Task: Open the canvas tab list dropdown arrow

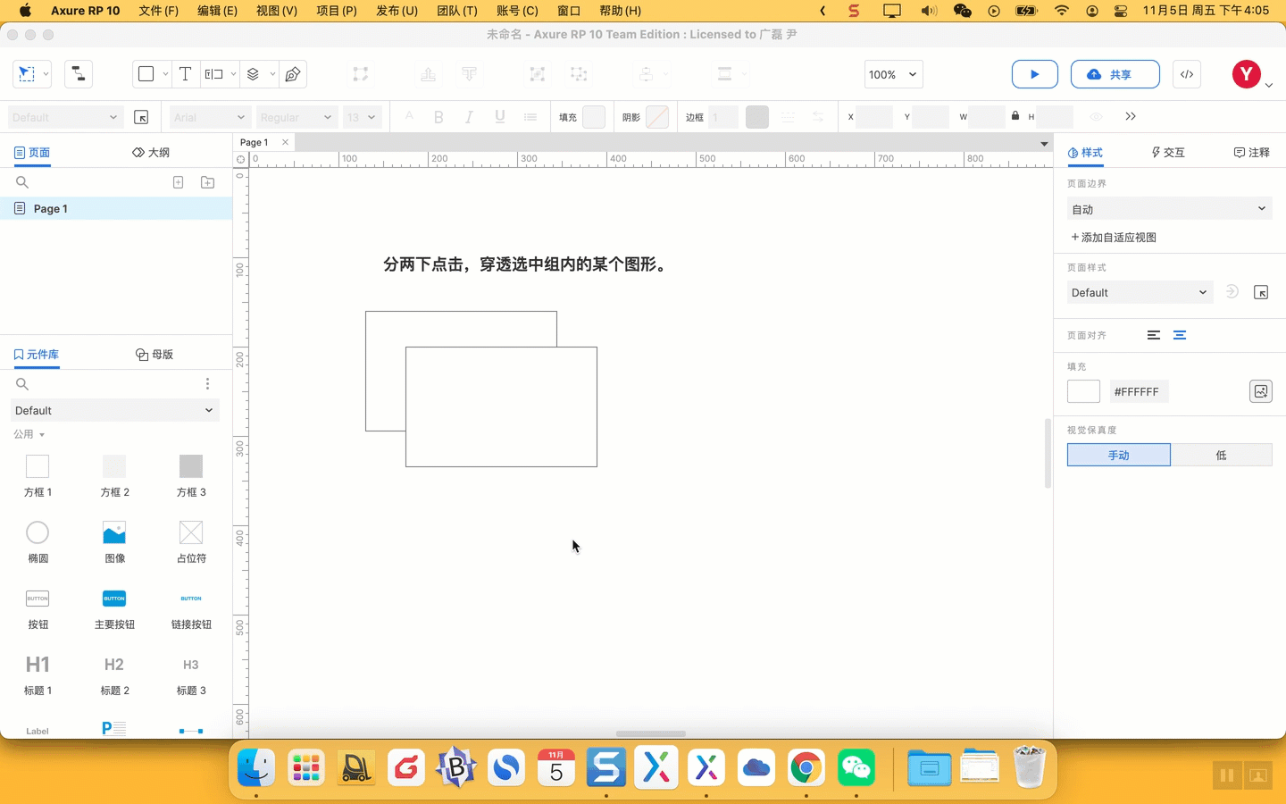Action: pyautogui.click(x=1044, y=143)
